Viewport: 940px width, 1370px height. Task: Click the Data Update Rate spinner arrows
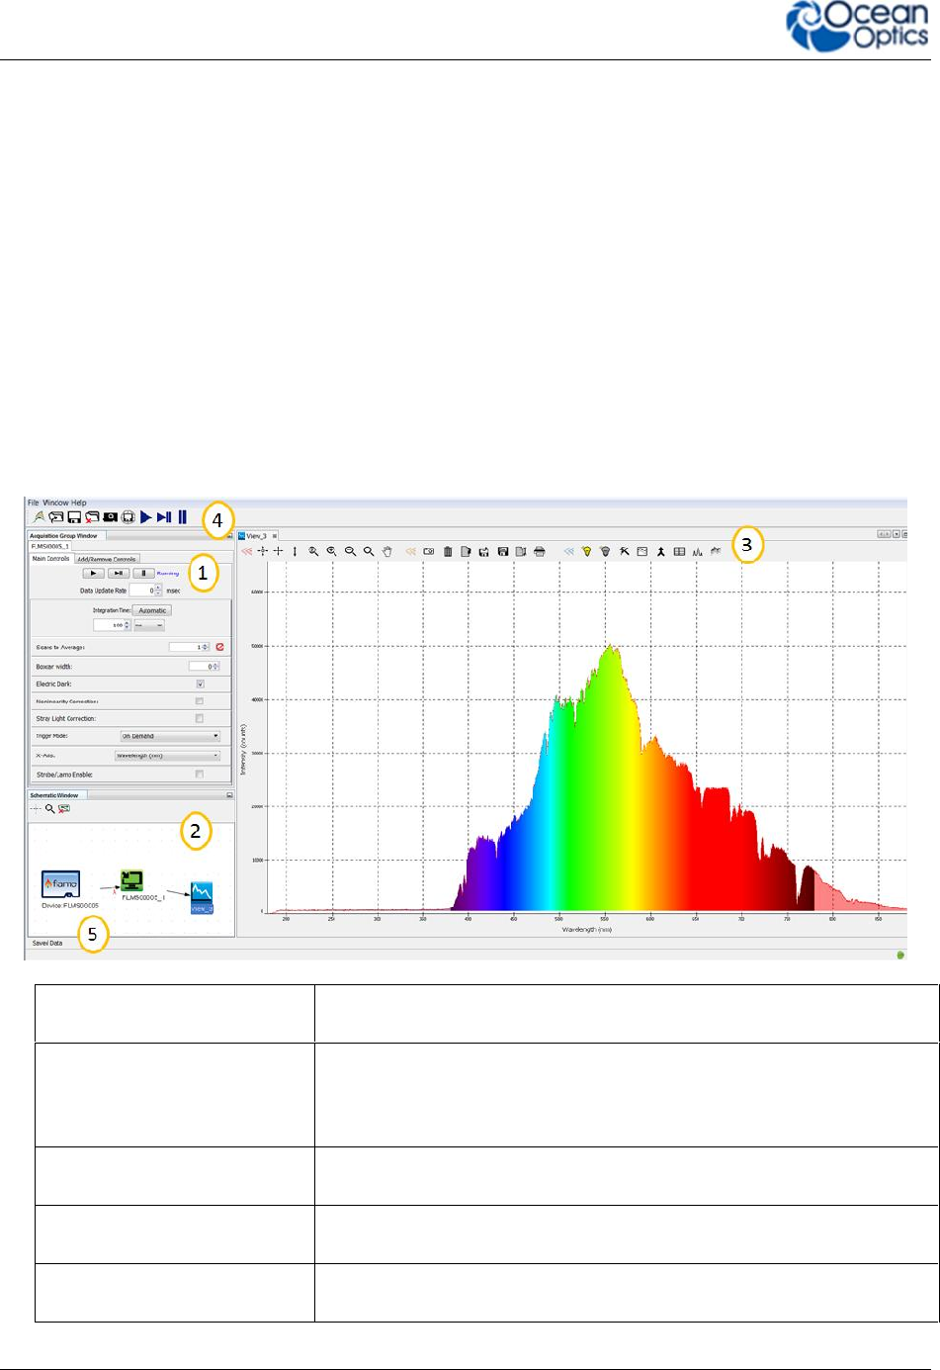coord(158,591)
